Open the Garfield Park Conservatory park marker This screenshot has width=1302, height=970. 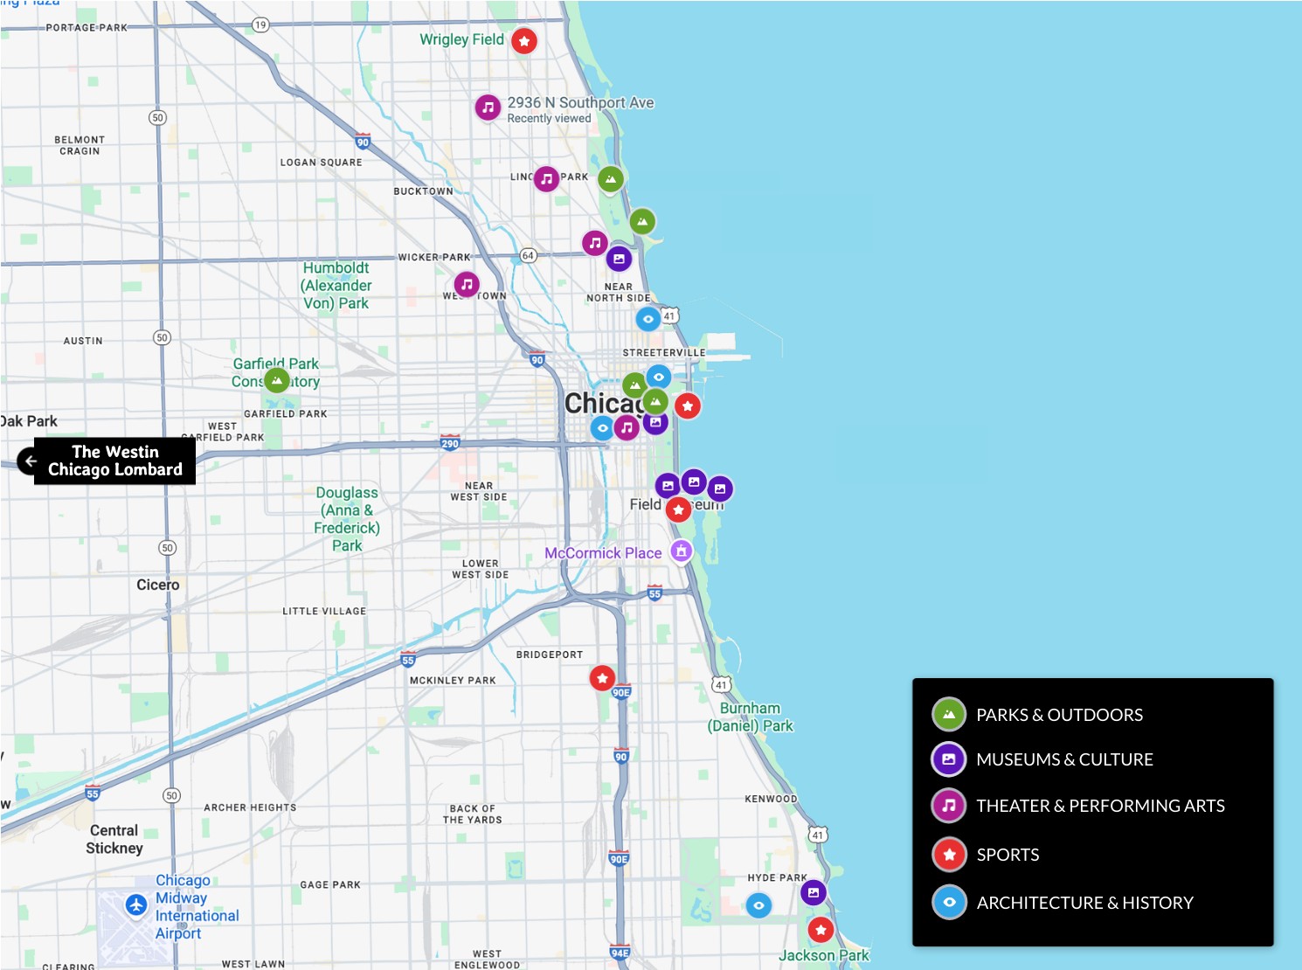(277, 380)
